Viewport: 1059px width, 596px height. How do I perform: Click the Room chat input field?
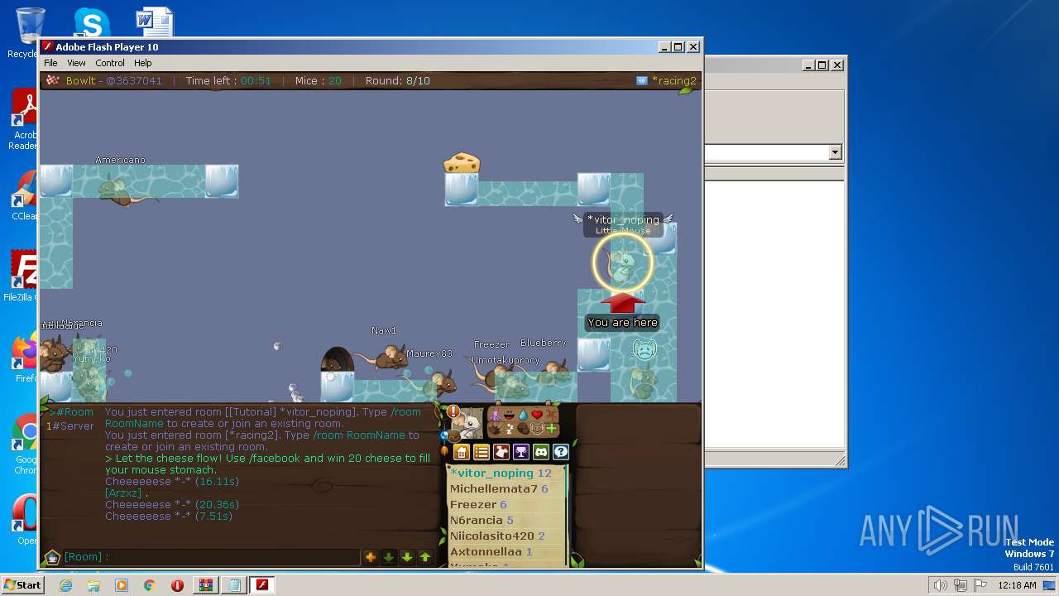(x=212, y=557)
